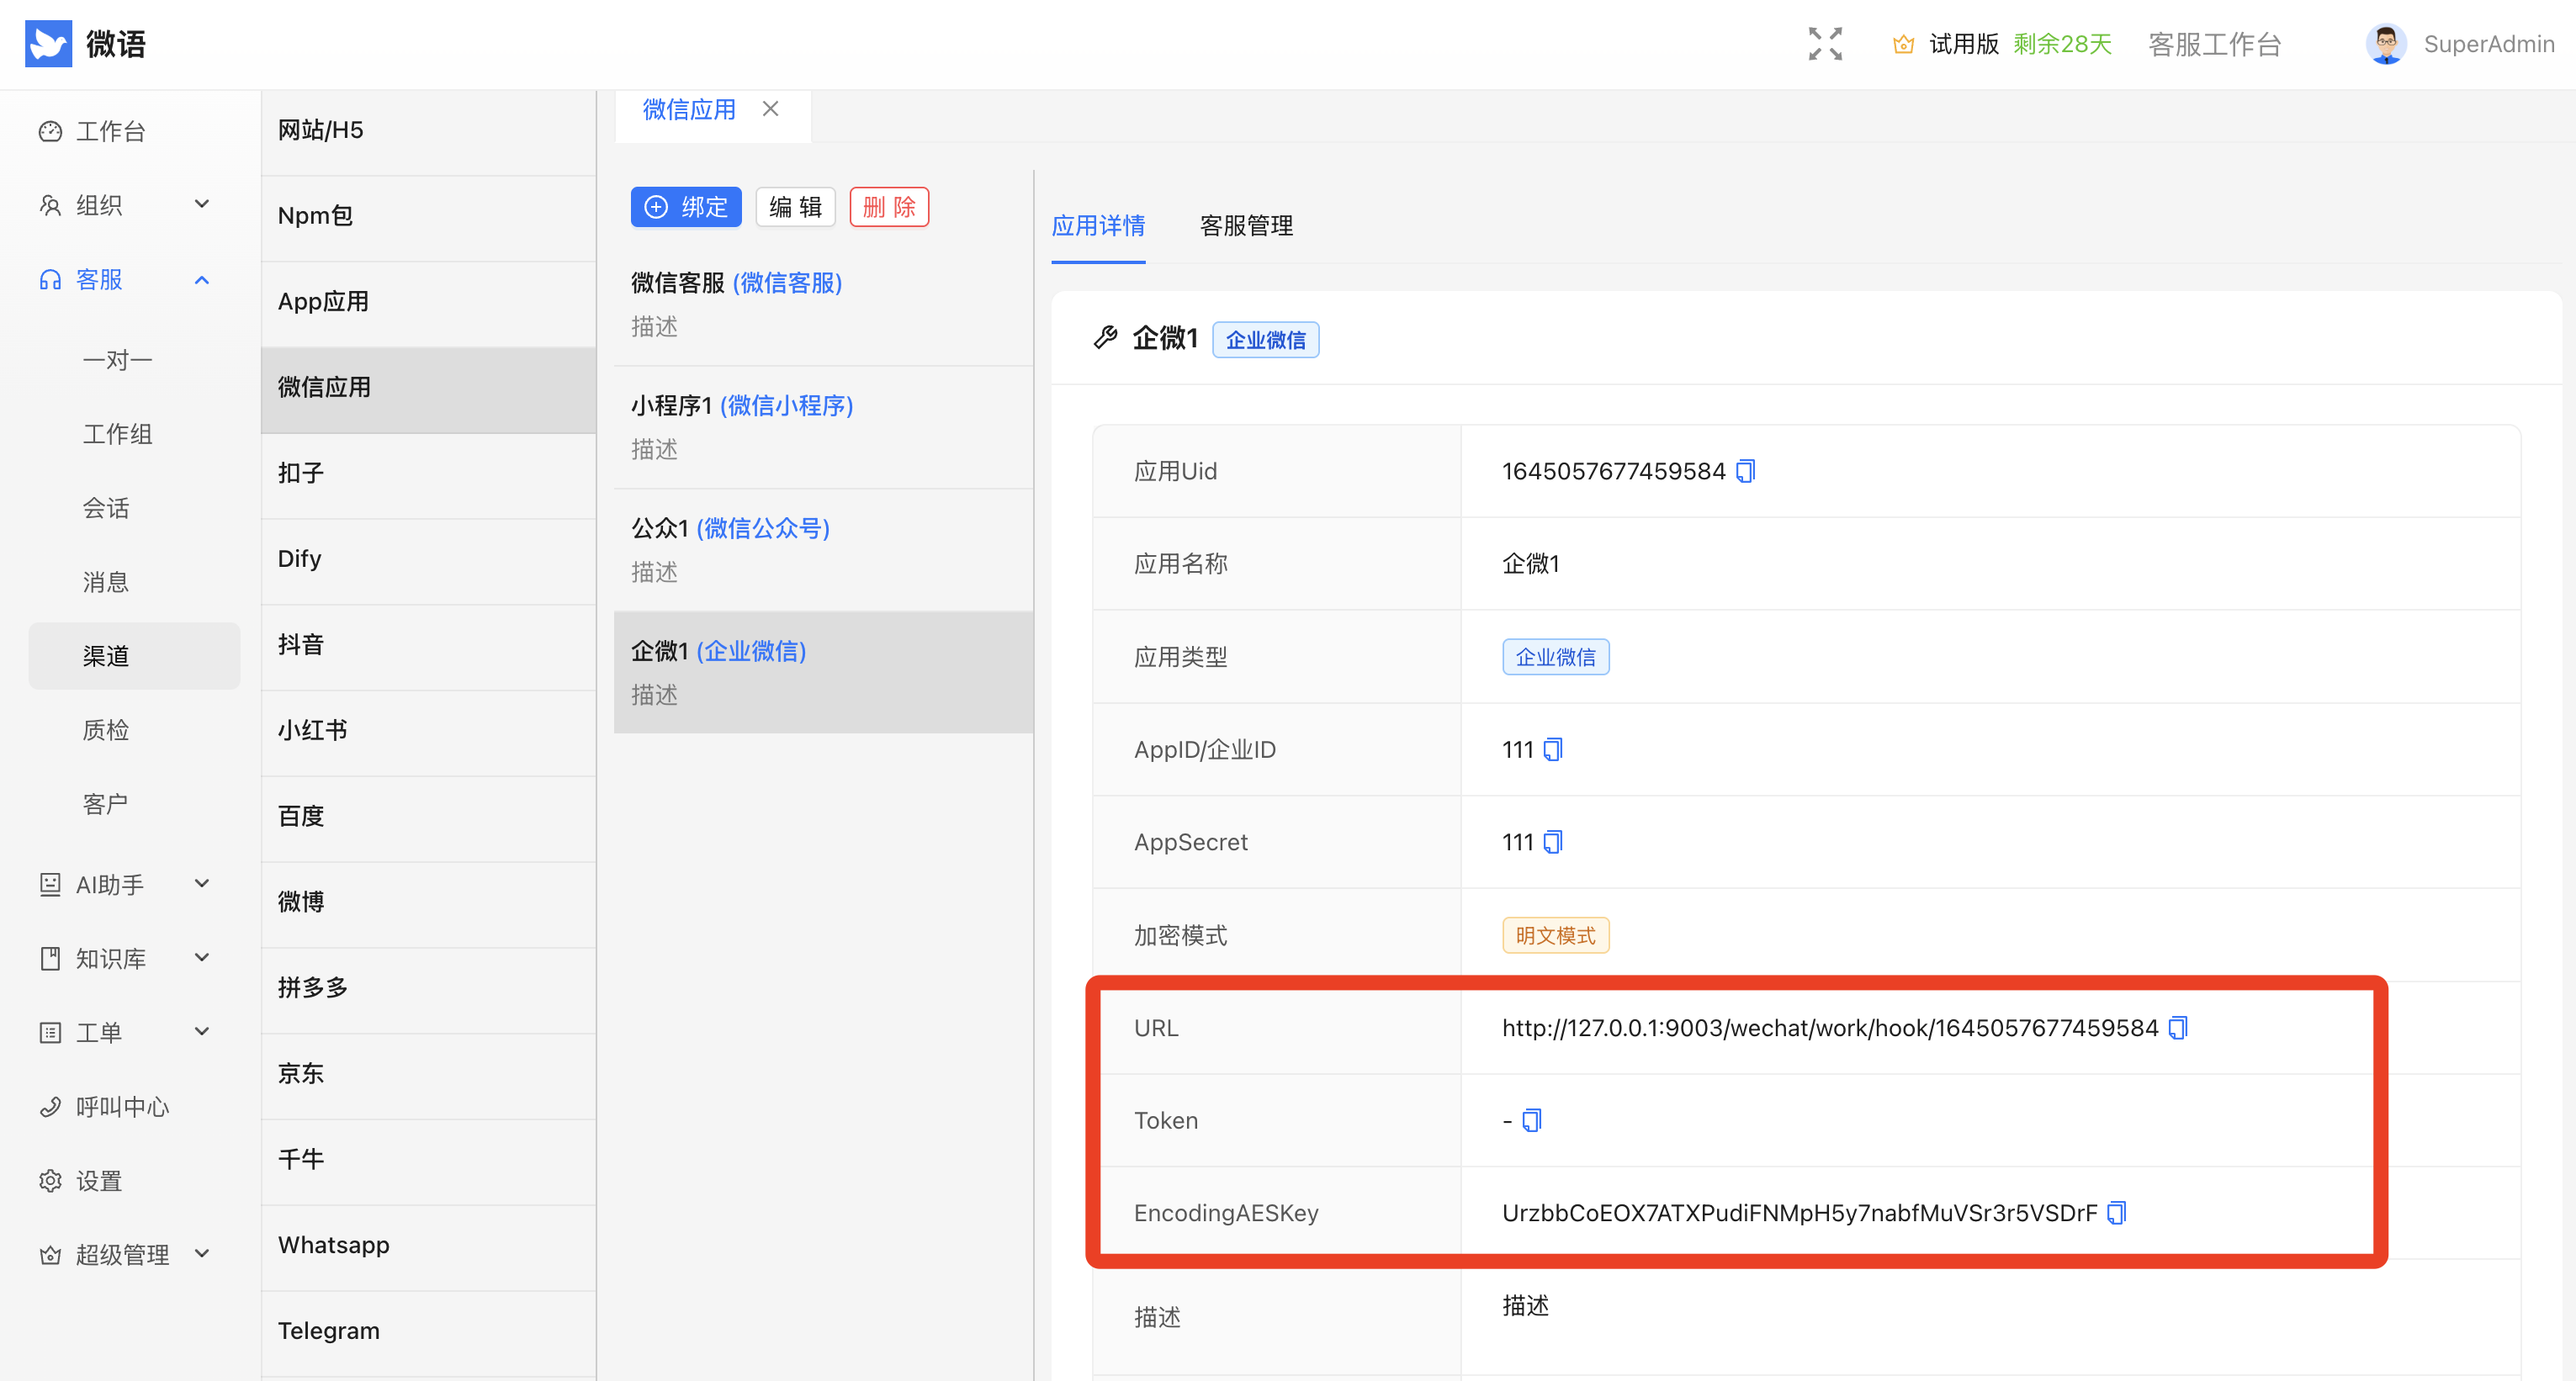Viewport: 2576px width, 1381px height.
Task: Collapse the 客服 menu chevron
Action: point(202,279)
